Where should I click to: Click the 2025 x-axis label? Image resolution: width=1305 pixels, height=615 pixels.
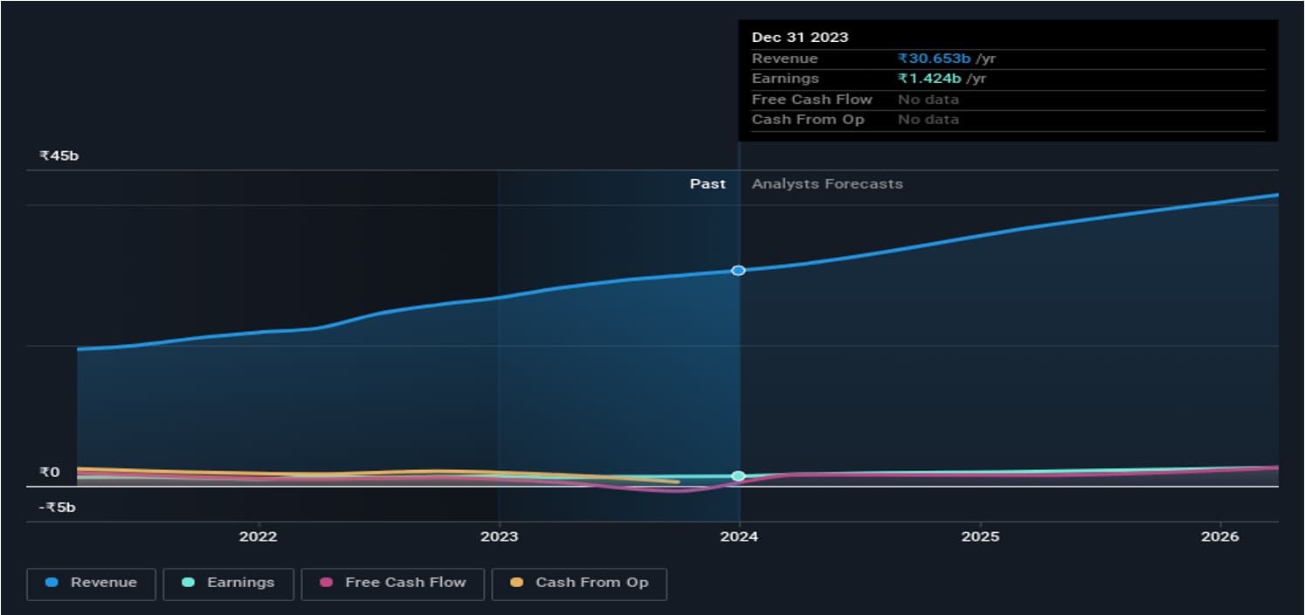980,536
